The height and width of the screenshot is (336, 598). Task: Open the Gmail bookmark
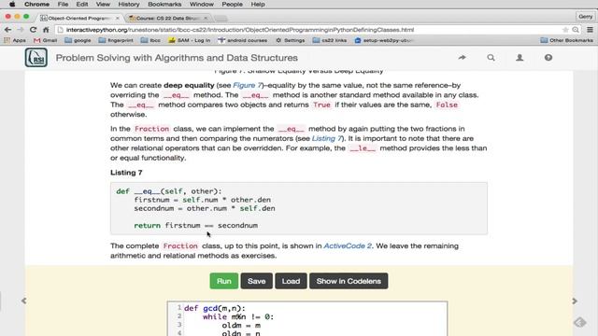(45, 40)
